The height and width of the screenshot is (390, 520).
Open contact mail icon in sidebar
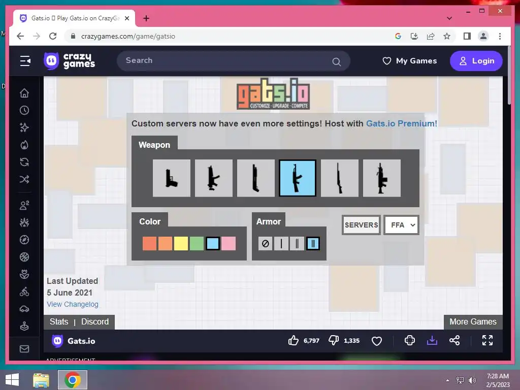24,349
